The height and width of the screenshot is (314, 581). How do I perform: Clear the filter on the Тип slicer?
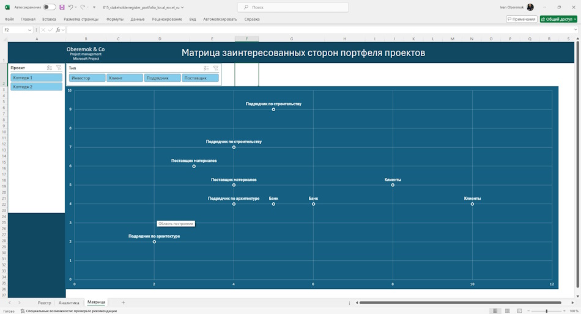tap(216, 68)
